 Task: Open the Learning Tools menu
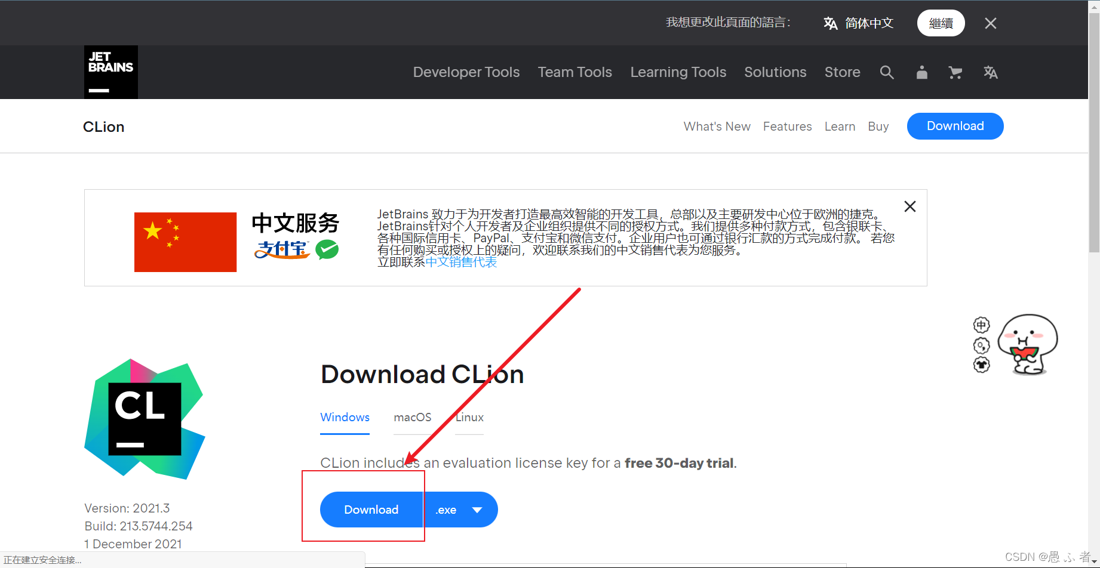pos(678,72)
